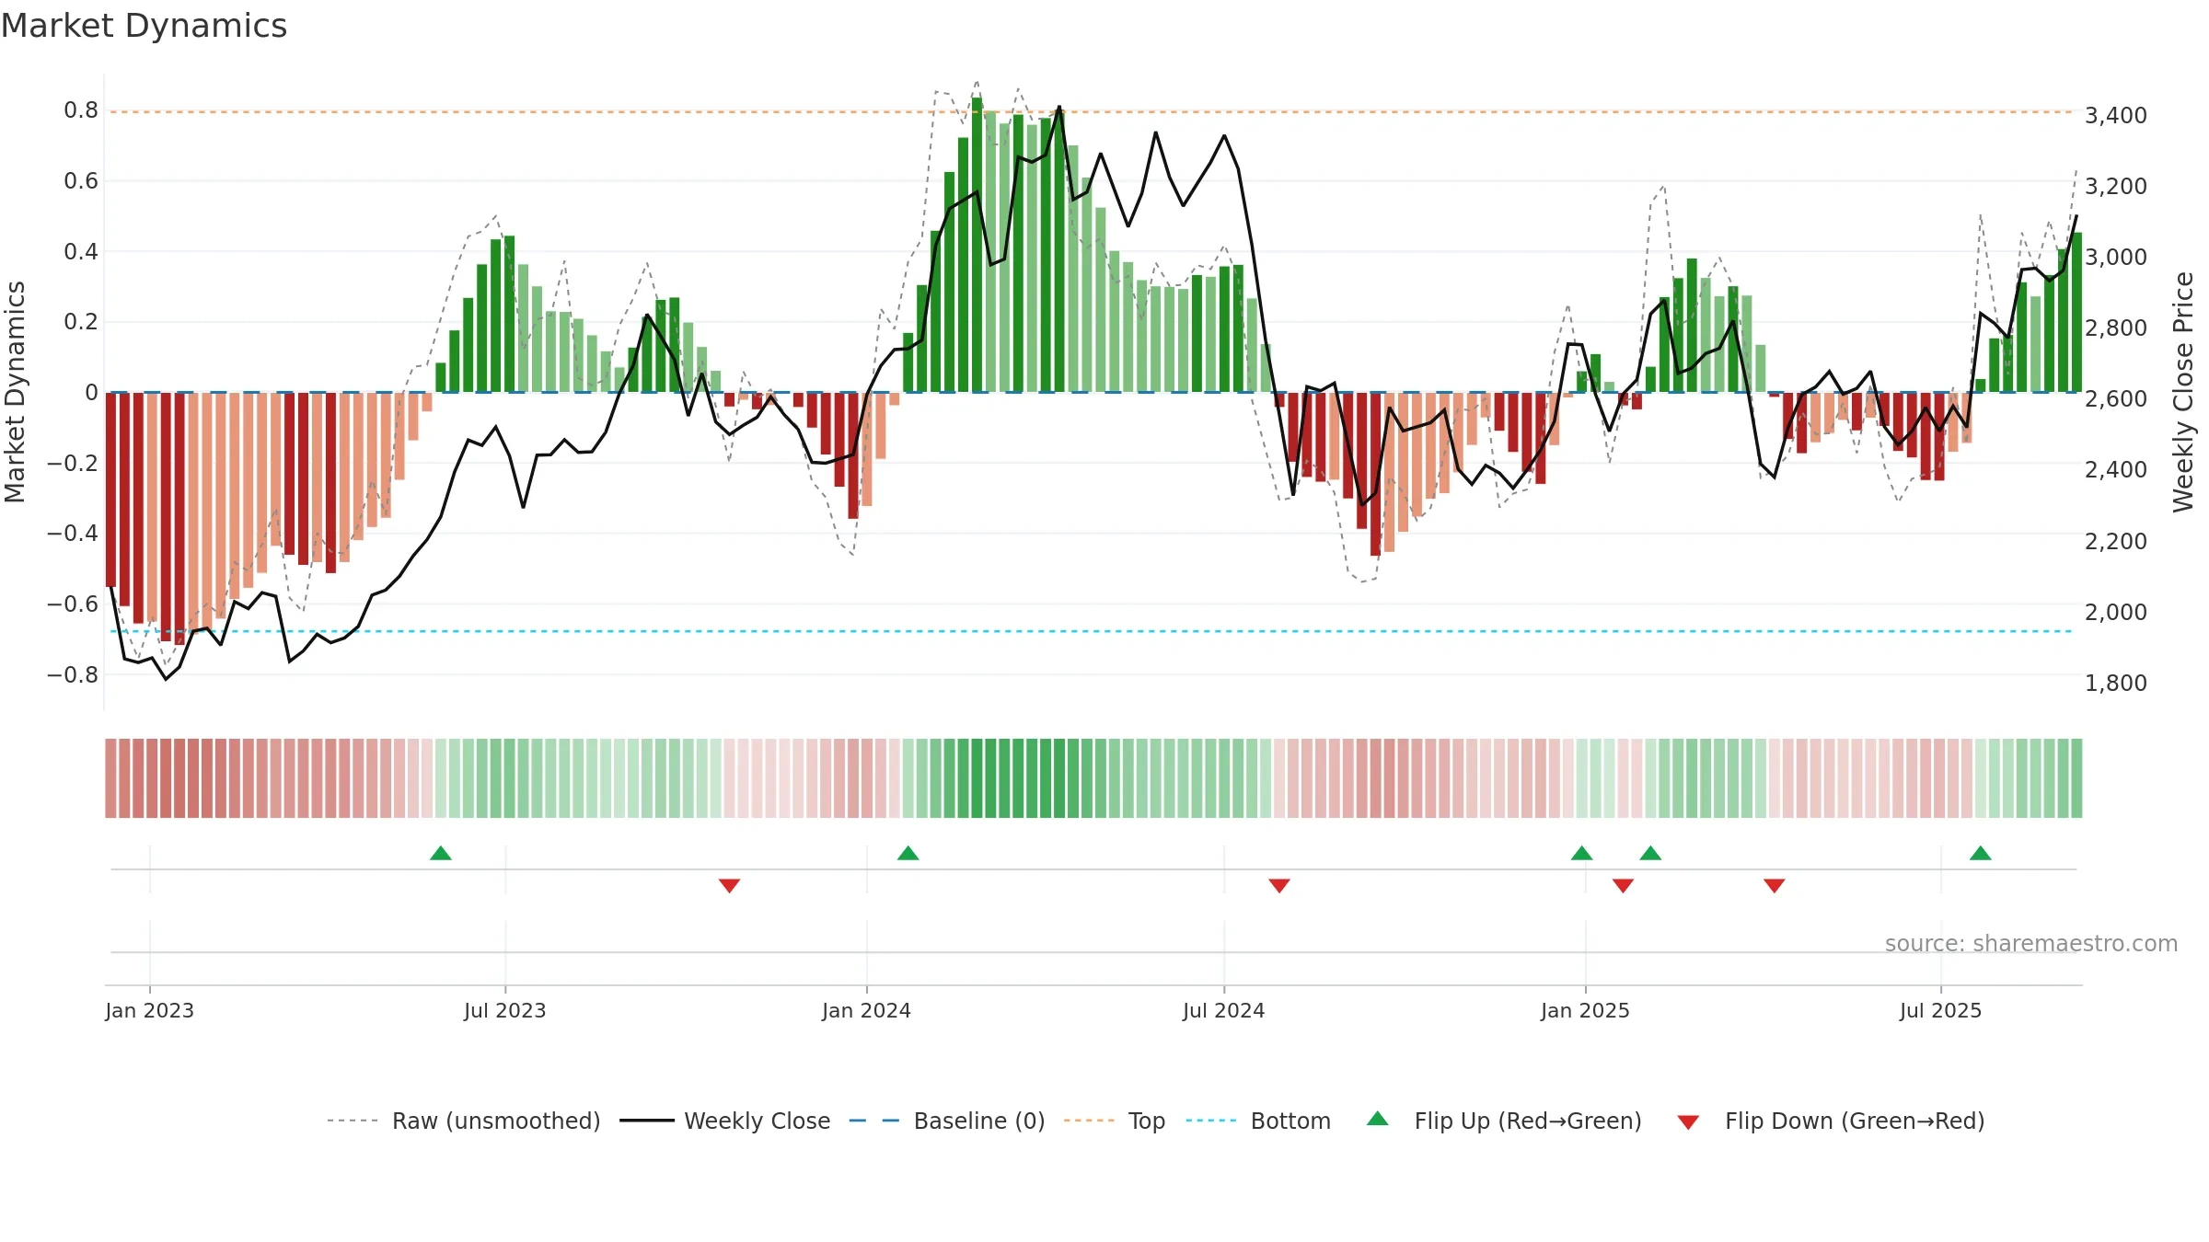Viewport: 2209px width, 1242px height.
Task: Click the orange dashed Top threshold line
Action: point(1092,112)
